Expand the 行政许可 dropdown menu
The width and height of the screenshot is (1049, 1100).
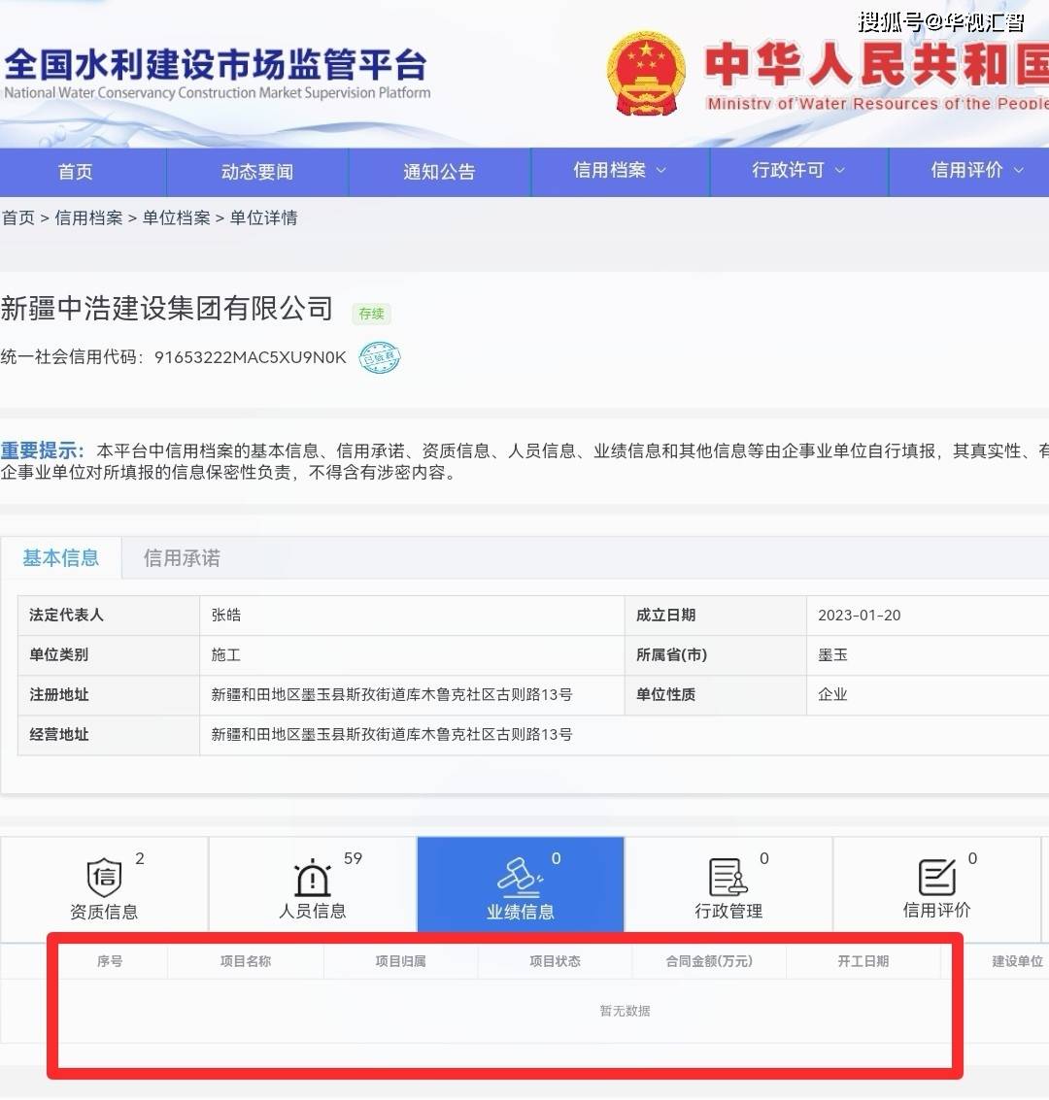tap(798, 171)
